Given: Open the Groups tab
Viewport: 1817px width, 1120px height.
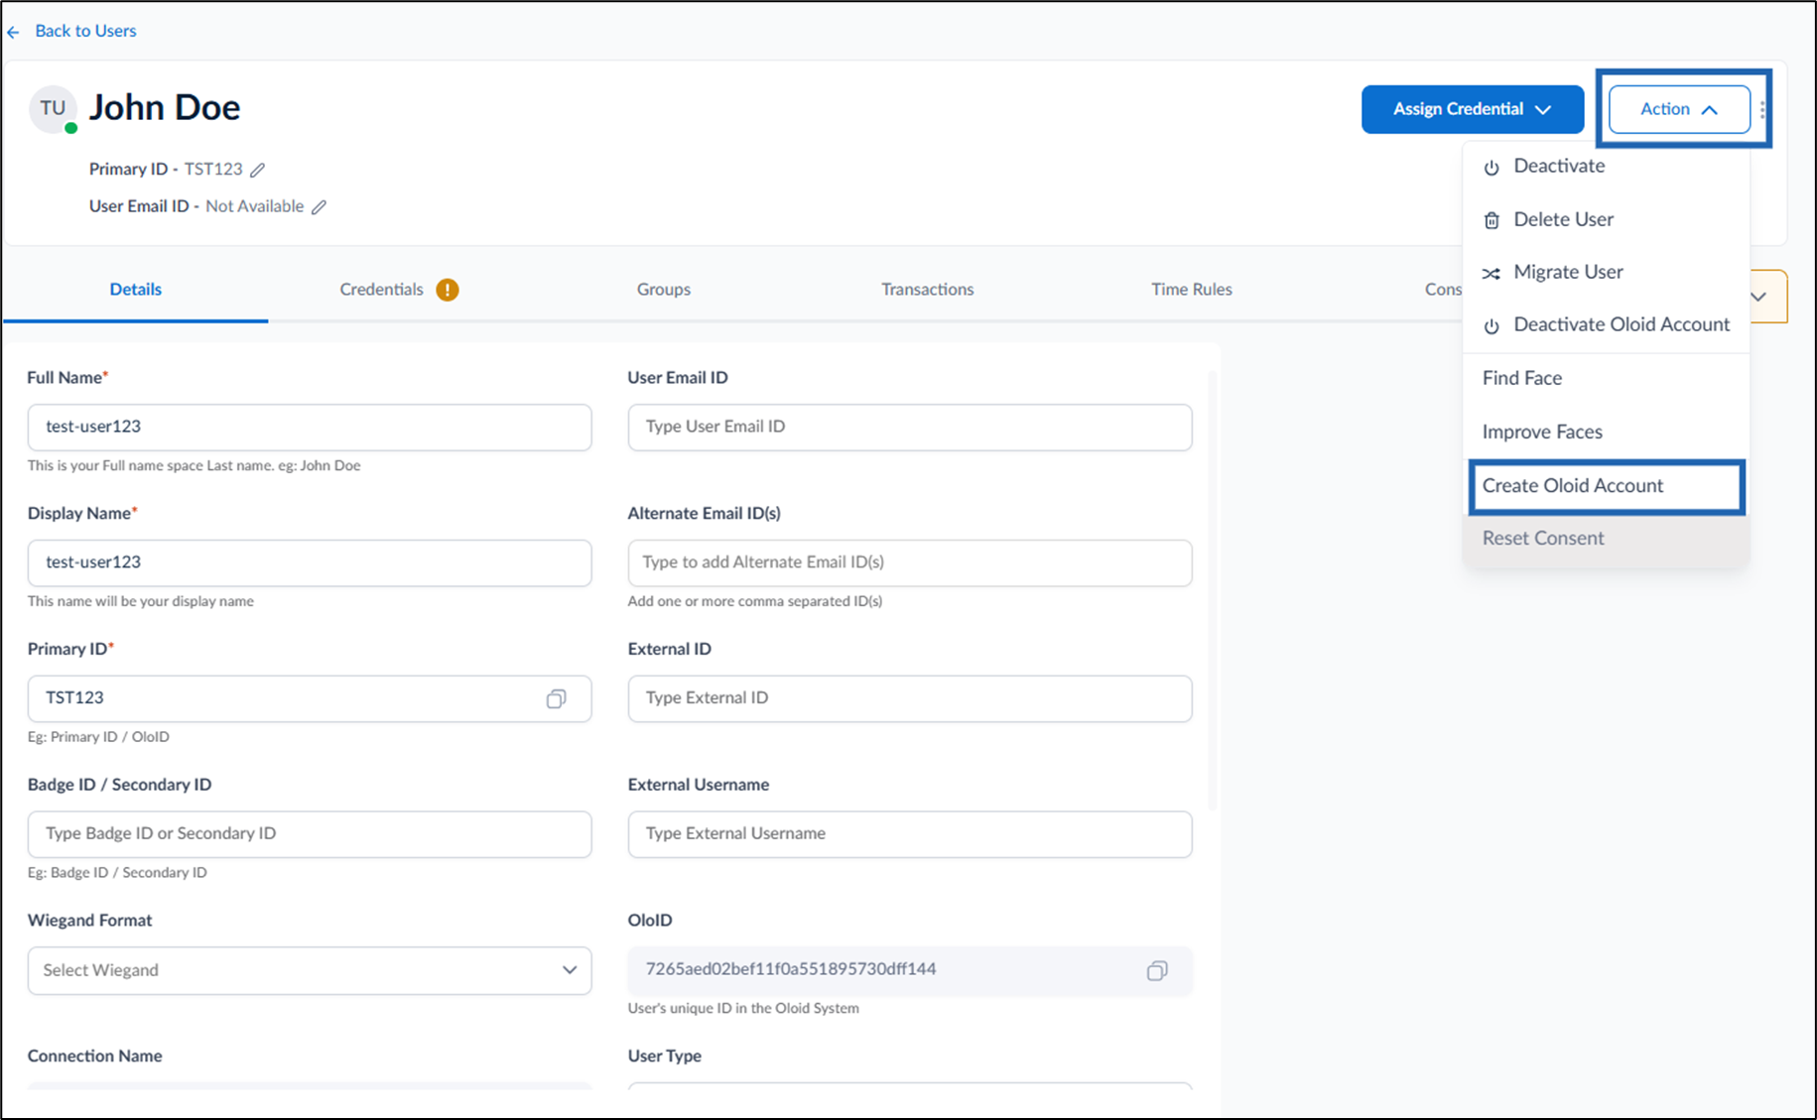Looking at the screenshot, I should coord(664,290).
